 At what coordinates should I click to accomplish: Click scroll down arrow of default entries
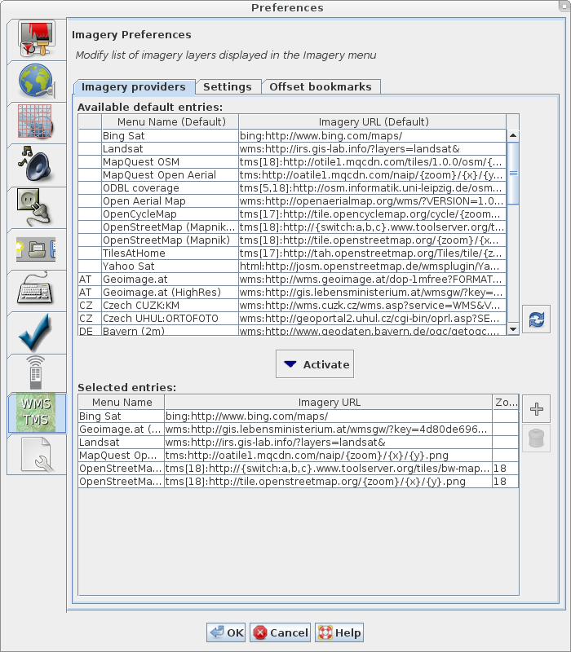(513, 329)
